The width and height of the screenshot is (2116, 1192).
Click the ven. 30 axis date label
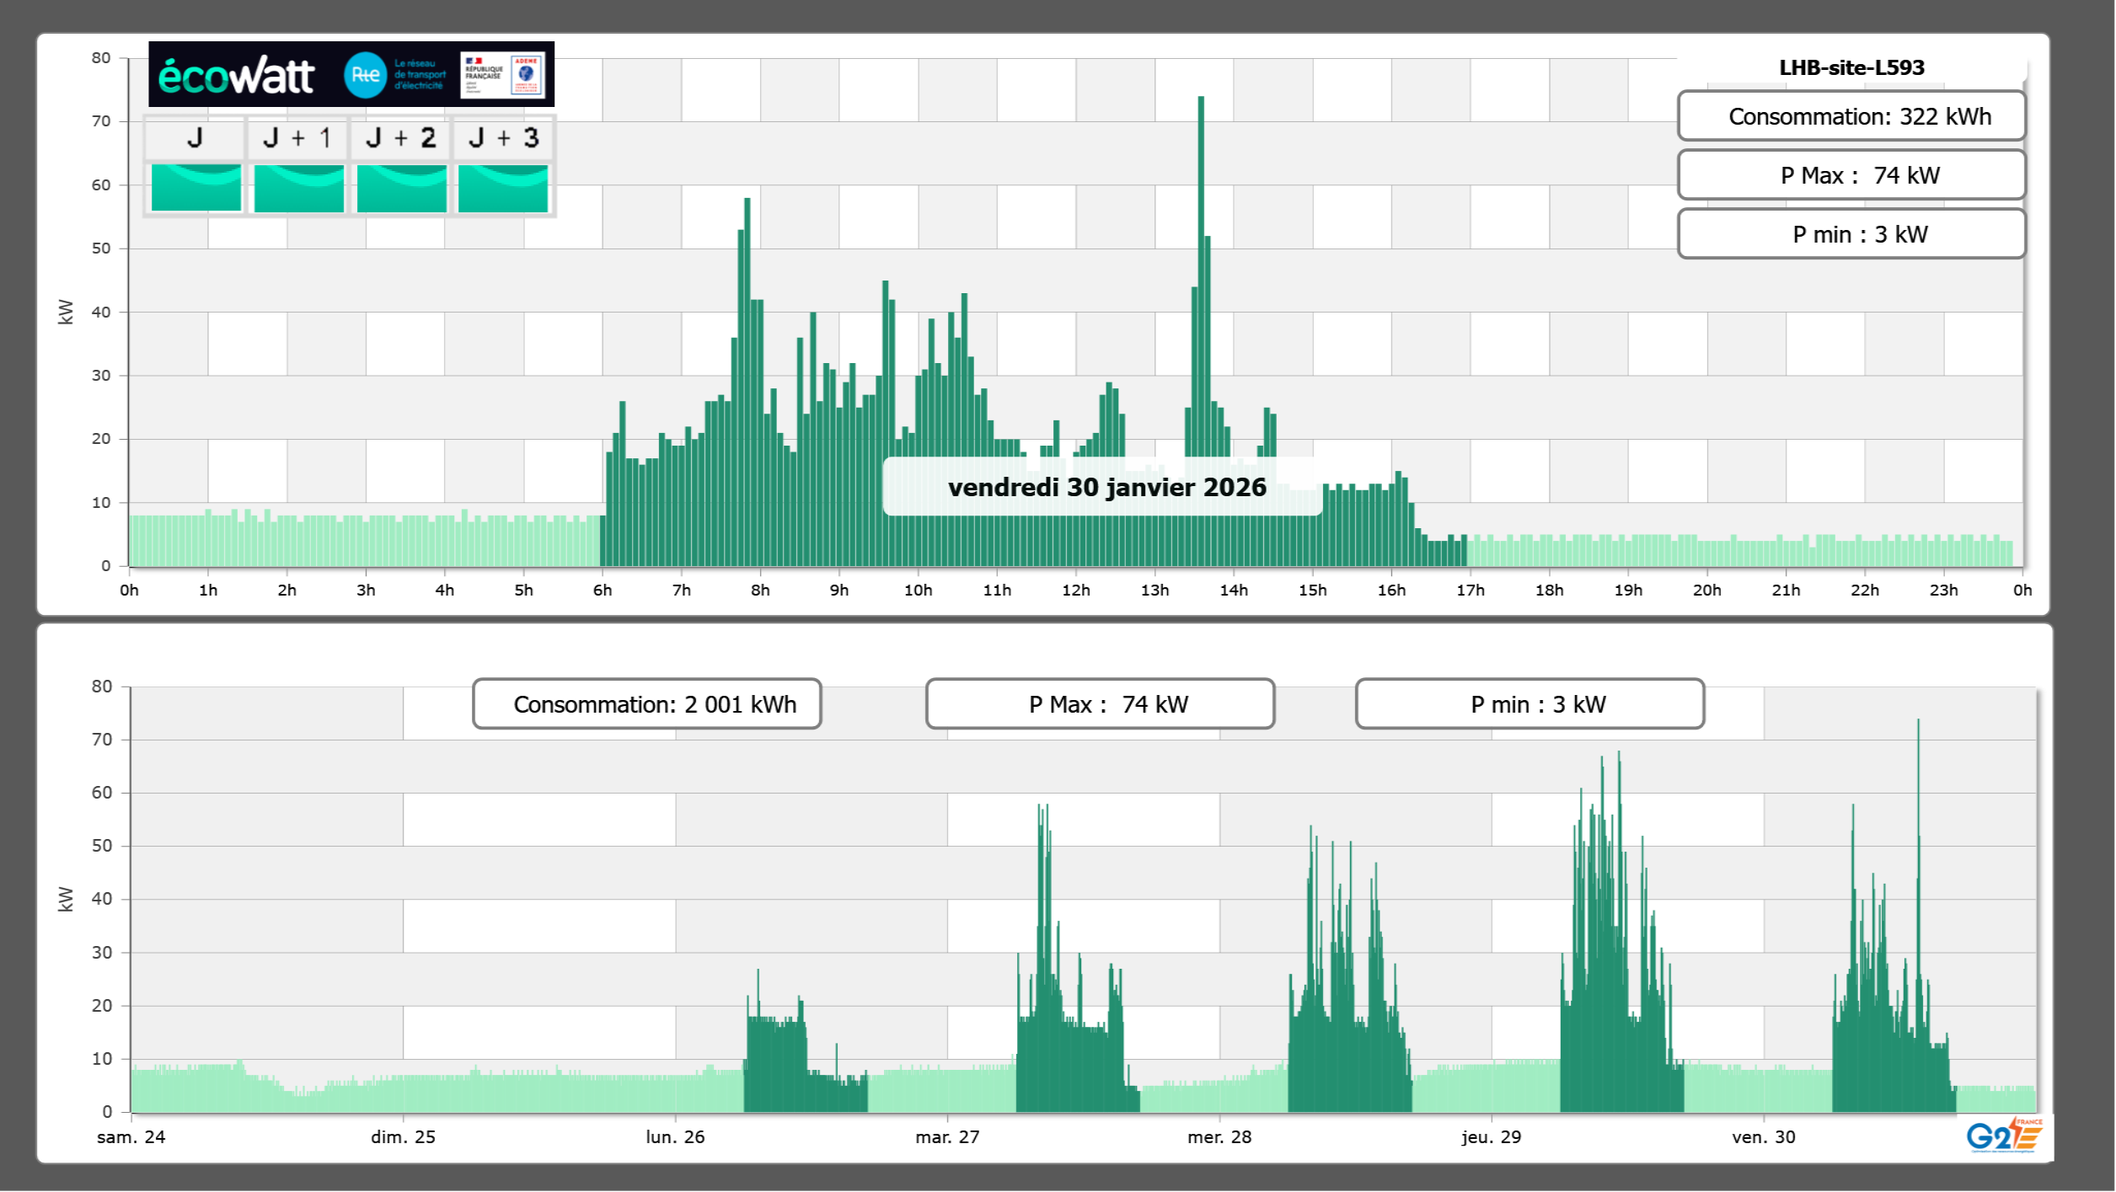(1763, 1137)
